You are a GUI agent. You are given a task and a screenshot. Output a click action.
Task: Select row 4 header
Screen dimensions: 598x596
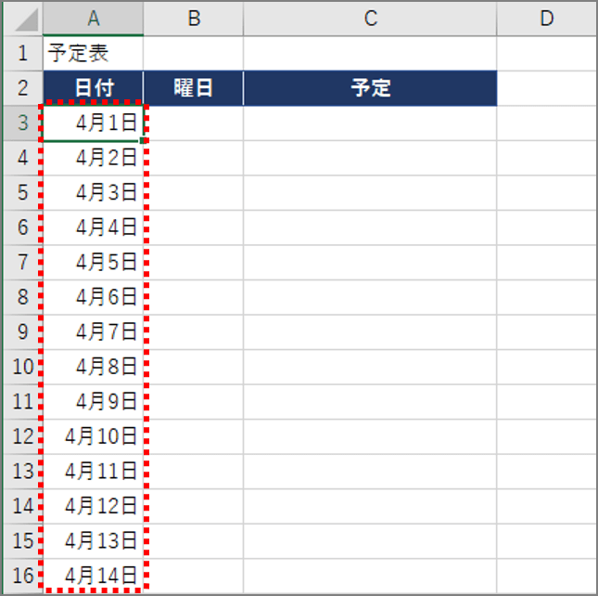(x=23, y=158)
